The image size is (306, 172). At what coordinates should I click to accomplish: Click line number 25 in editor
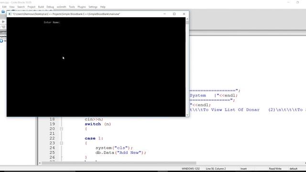coord(52,152)
